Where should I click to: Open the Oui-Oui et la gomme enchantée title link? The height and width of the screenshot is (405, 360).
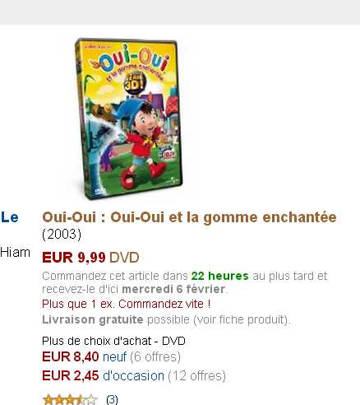pyautogui.click(x=189, y=217)
